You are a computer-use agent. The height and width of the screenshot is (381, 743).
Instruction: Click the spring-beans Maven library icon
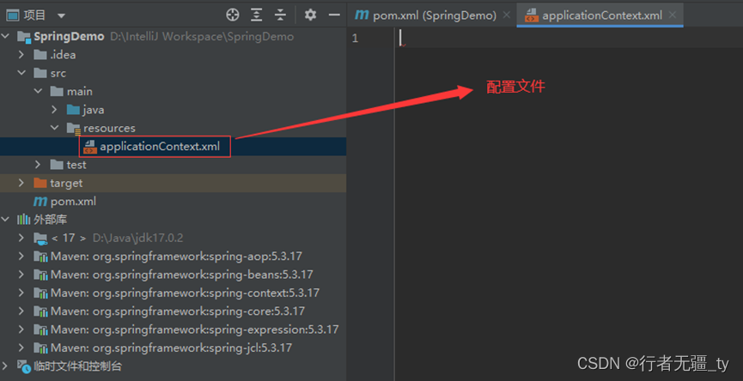(40, 275)
